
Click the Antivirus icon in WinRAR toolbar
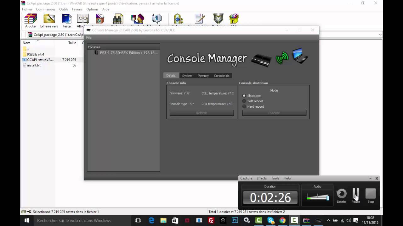[179, 19]
